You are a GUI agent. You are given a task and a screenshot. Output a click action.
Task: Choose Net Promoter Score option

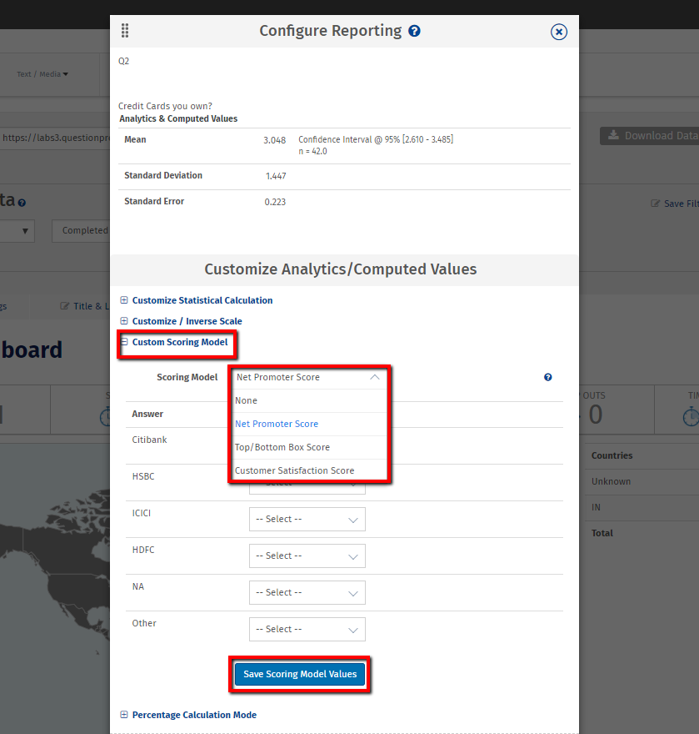pyautogui.click(x=277, y=424)
